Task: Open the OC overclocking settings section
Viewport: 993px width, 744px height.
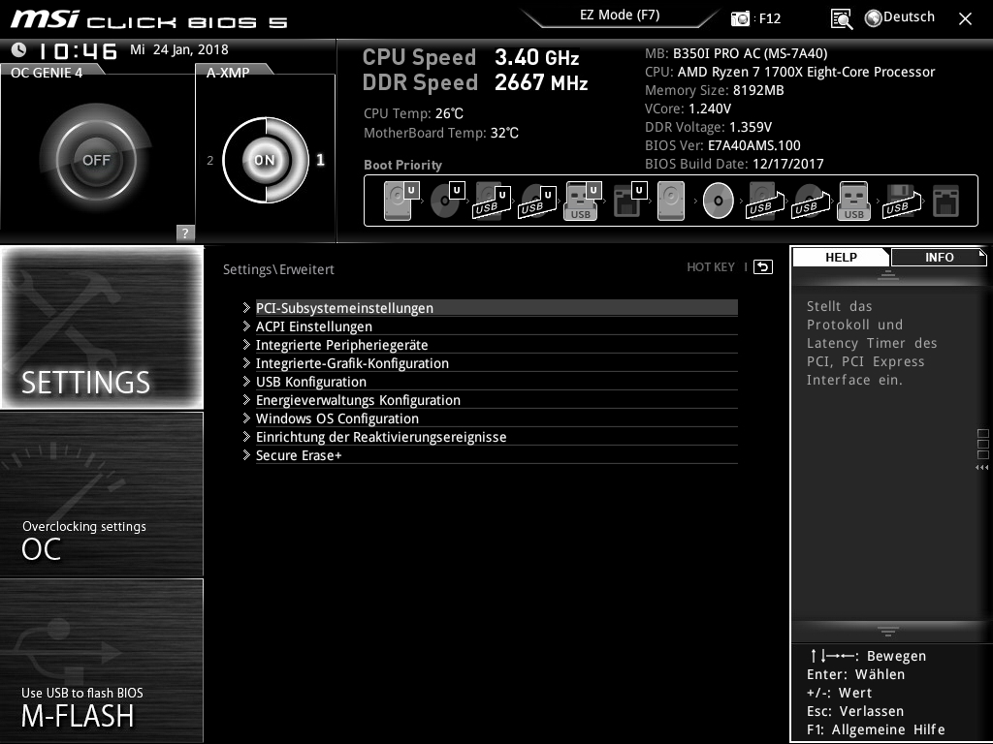Action: coord(102,494)
